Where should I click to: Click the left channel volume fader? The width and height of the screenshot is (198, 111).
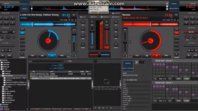(92, 31)
